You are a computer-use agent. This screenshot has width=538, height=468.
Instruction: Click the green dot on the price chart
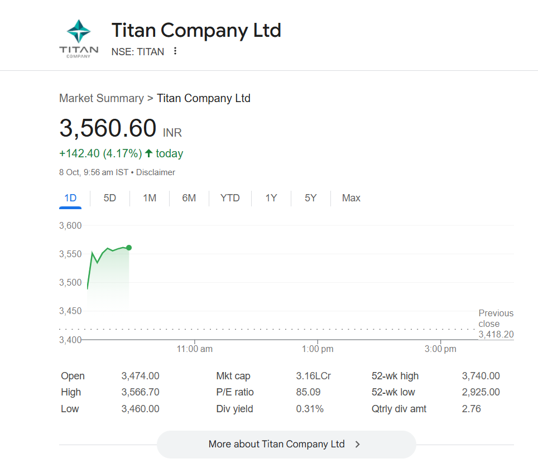coord(129,248)
